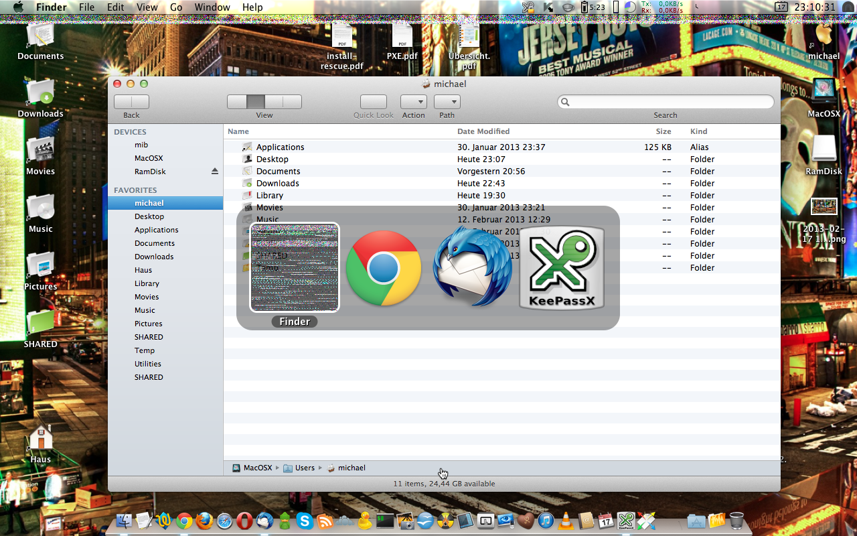Image resolution: width=857 pixels, height=536 pixels.
Task: Choose KeePassX in the app switcher overlay
Action: pos(562,268)
